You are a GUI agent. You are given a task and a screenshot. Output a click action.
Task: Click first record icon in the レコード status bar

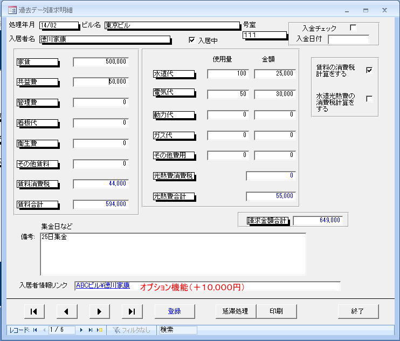[x=35, y=330]
